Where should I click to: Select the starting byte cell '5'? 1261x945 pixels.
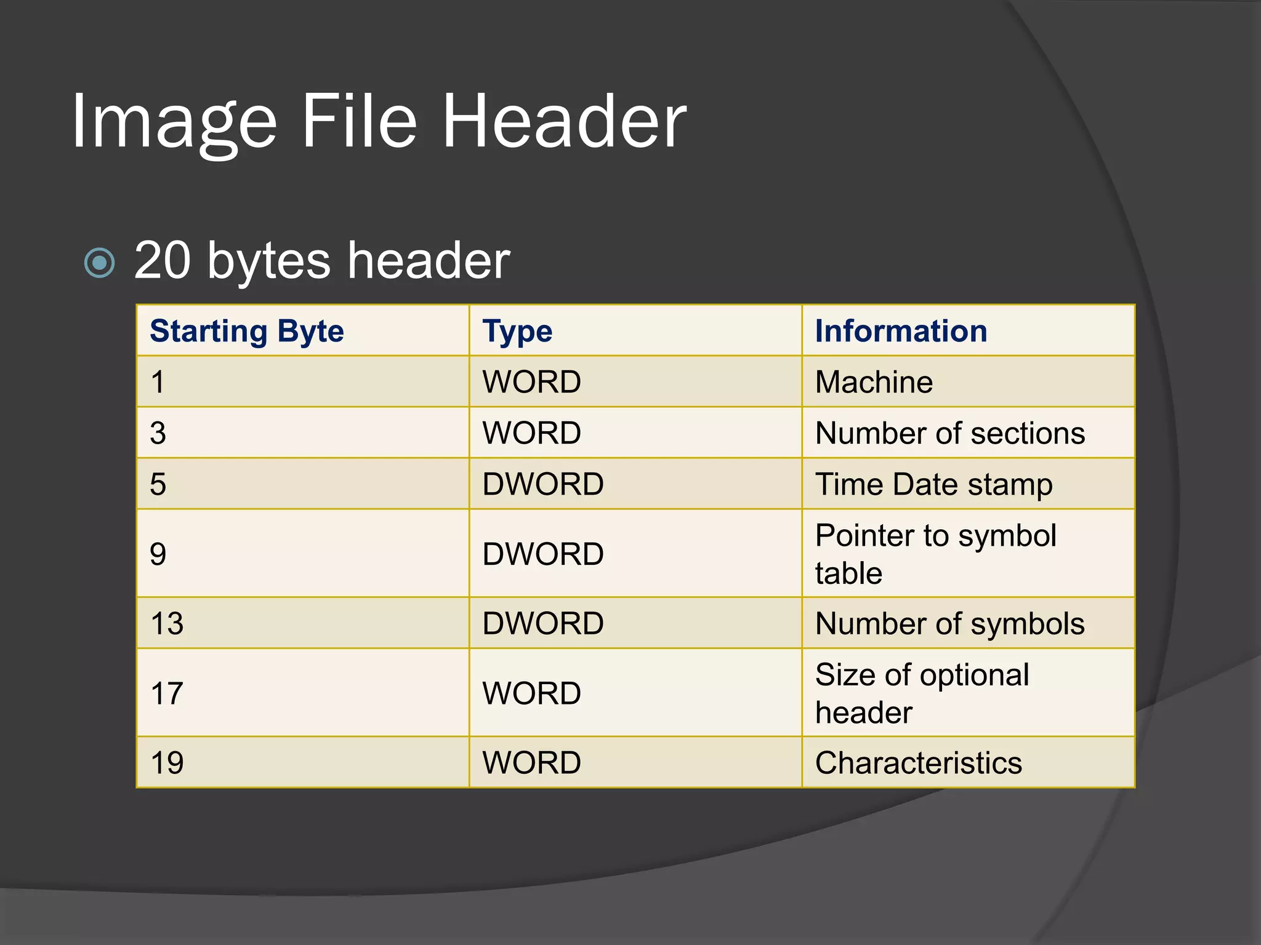pos(303,484)
